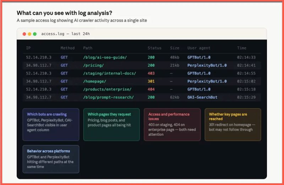Click the 'Size' column header

coord(175,48)
